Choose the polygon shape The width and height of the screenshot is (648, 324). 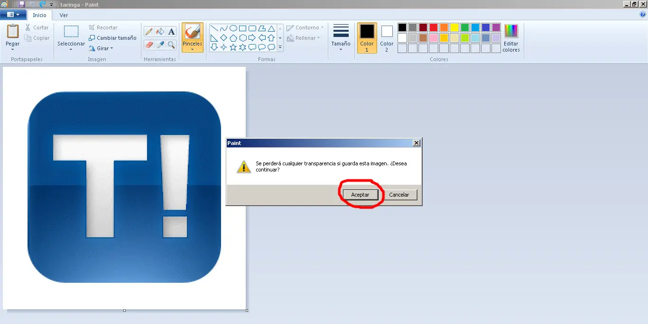(x=261, y=28)
